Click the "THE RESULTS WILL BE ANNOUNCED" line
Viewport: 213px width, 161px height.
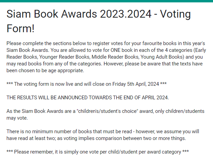(x=88, y=98)
